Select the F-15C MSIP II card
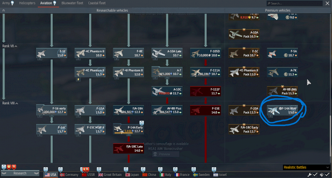332x178 pixels. tap(90, 129)
